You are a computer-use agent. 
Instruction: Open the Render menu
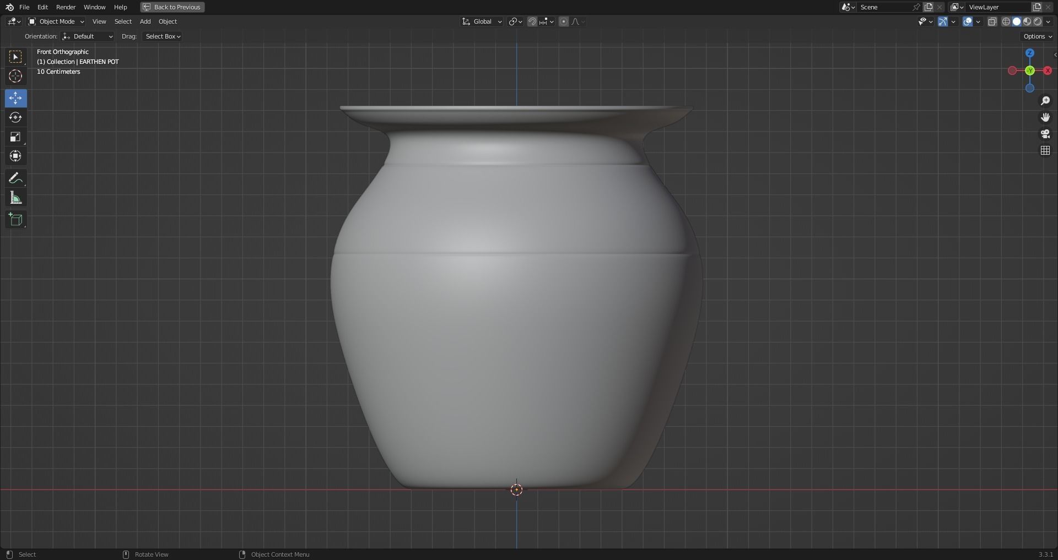coord(66,7)
